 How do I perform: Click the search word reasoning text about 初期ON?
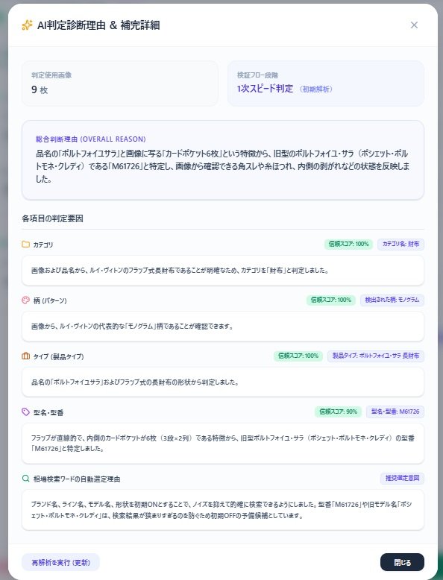point(221,510)
